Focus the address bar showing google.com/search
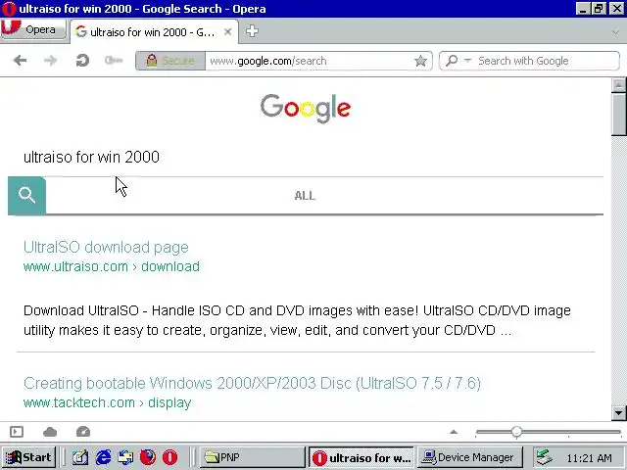Viewport: 627px width, 470px height. pos(308,61)
